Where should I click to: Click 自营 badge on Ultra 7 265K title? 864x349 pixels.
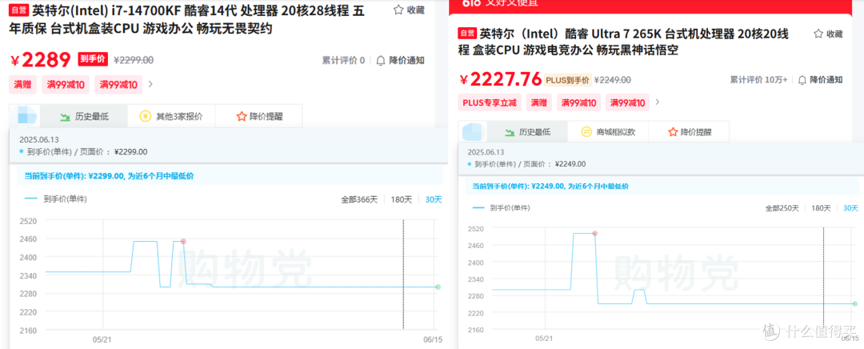click(467, 34)
